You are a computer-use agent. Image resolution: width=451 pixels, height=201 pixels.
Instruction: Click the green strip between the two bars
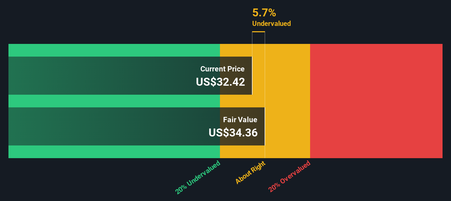tap(114, 101)
